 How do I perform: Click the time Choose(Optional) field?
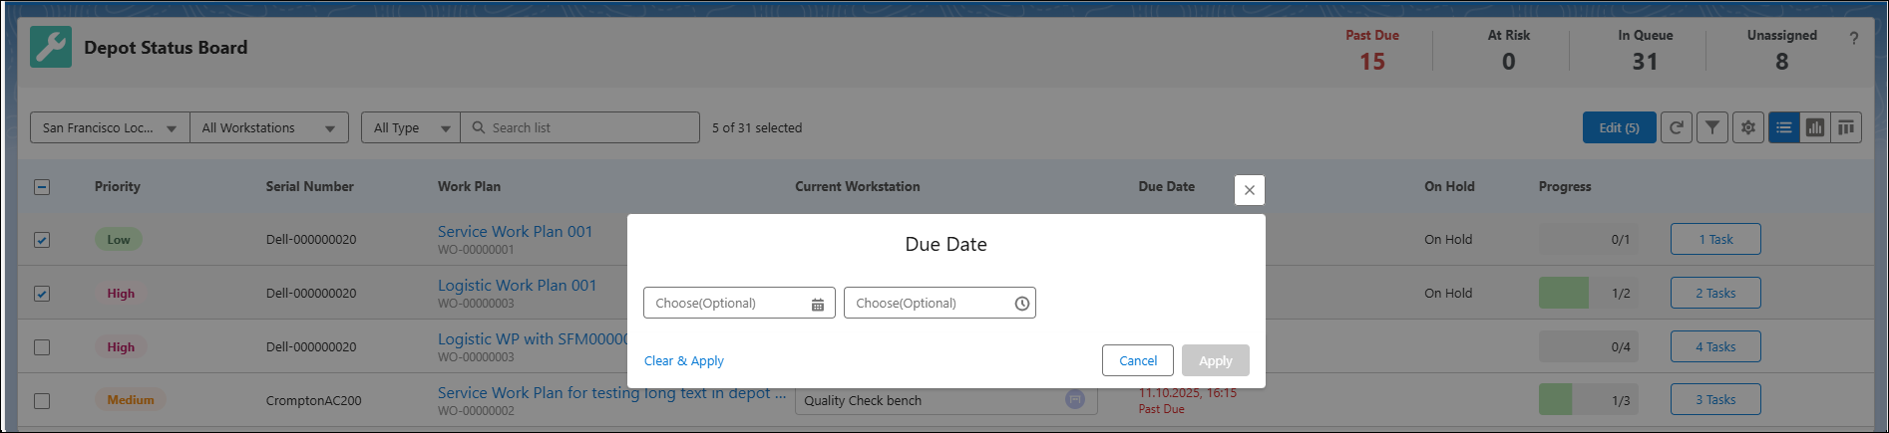point(940,303)
